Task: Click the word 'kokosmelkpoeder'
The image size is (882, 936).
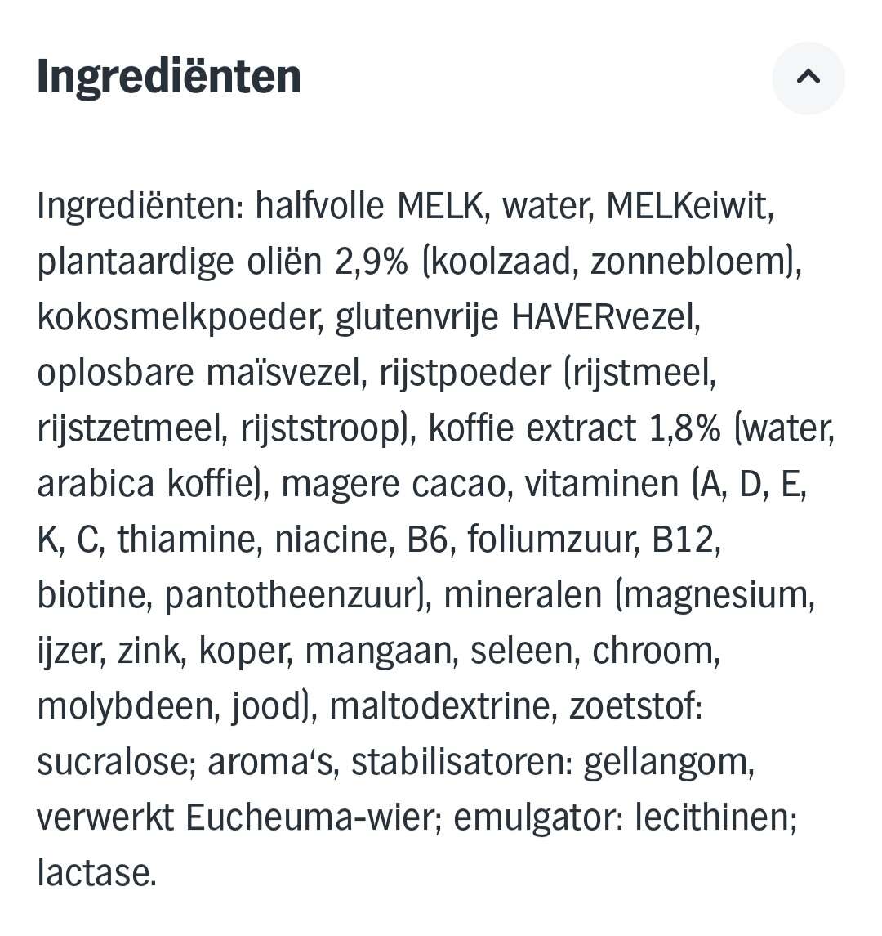Action: [177, 317]
